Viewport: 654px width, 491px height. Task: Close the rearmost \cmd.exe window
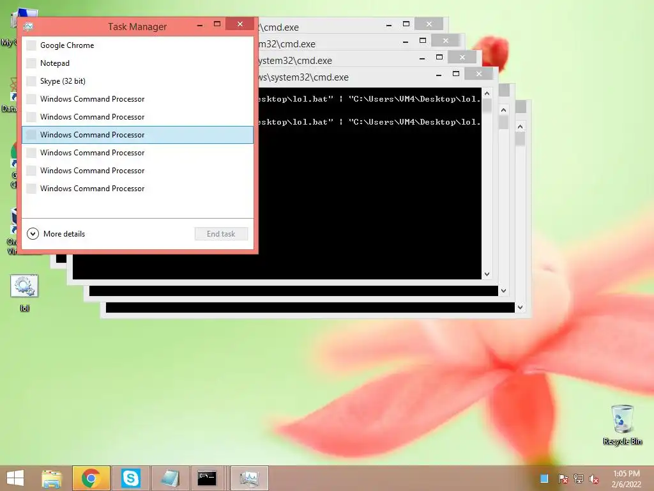pos(429,24)
